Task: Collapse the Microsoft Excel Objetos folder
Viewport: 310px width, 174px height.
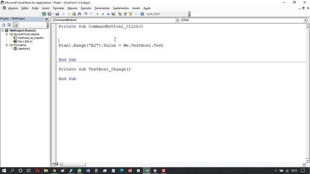Action: tap(6, 34)
